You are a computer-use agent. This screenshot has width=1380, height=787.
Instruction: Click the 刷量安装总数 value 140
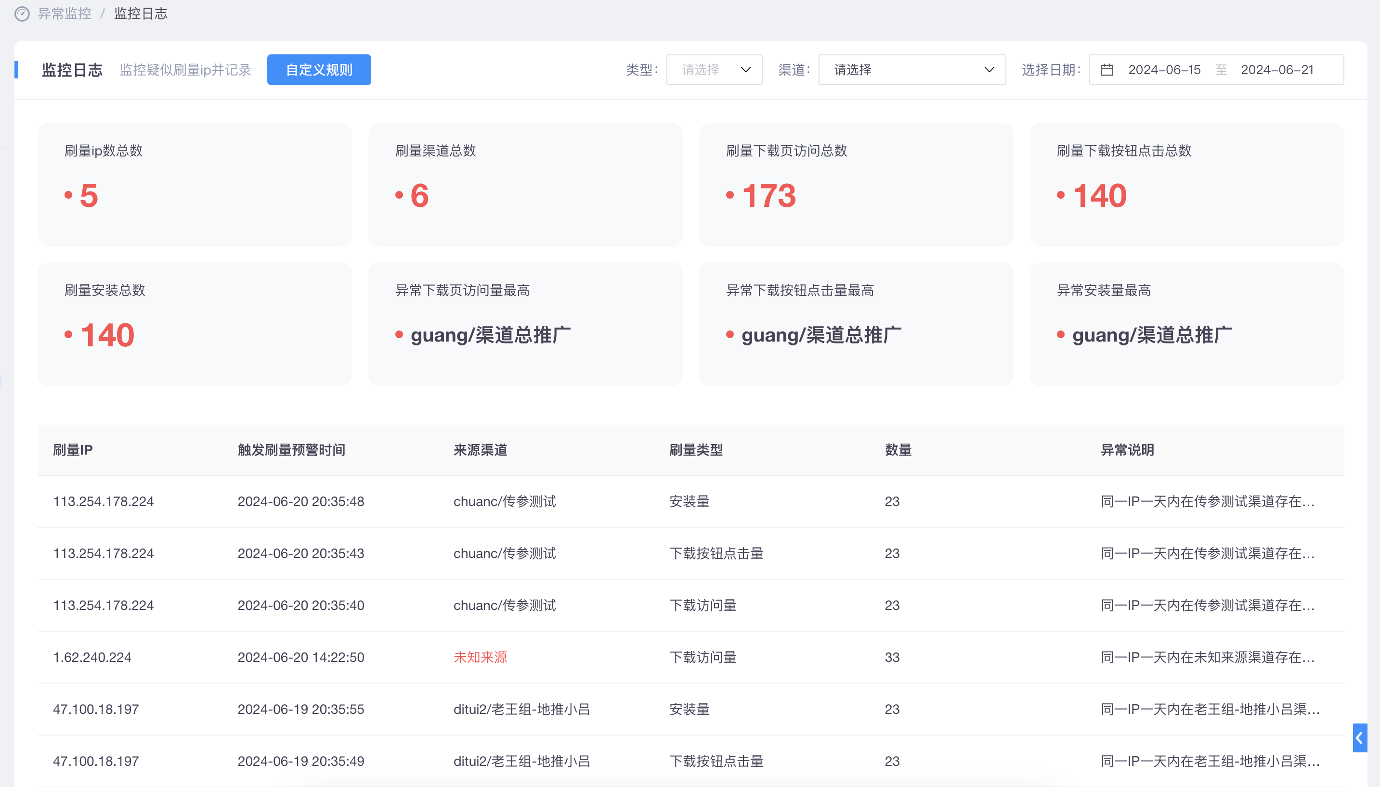point(107,335)
